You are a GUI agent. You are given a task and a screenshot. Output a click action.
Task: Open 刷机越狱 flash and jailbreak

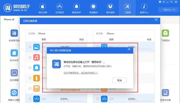tap(110, 8)
